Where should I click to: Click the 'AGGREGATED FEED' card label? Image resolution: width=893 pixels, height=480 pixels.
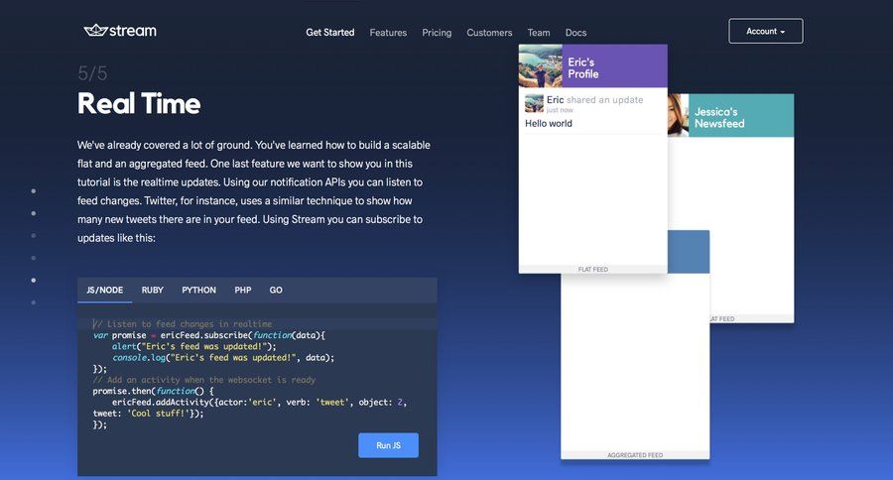point(635,455)
